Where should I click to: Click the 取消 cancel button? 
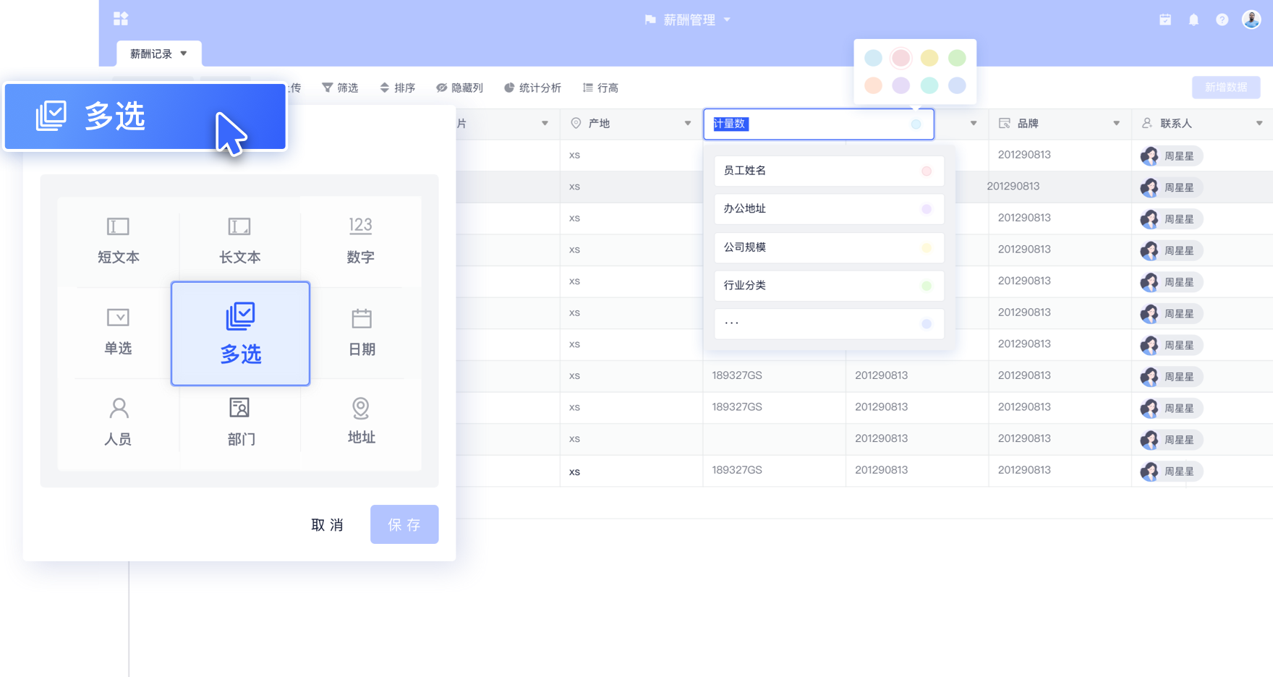[x=328, y=524]
